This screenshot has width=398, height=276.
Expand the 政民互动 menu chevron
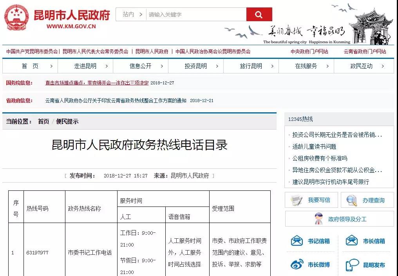click(x=383, y=66)
